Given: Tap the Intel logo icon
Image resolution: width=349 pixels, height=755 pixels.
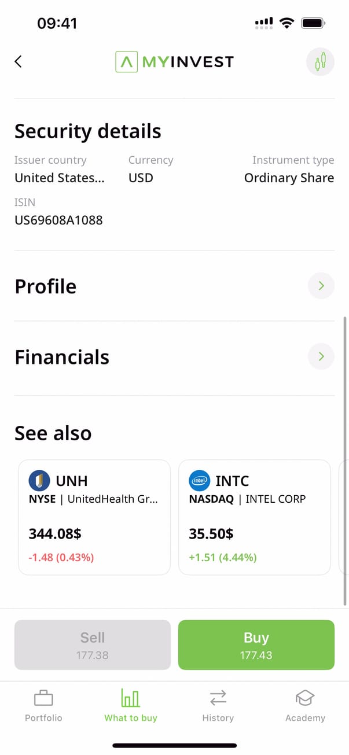Looking at the screenshot, I should (199, 481).
